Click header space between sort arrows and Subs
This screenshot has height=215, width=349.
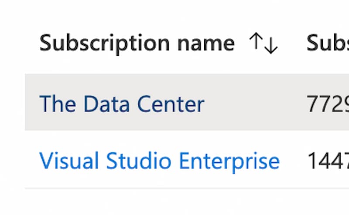click(x=292, y=43)
